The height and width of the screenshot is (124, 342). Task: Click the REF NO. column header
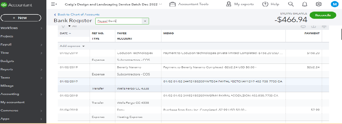(x=98, y=33)
